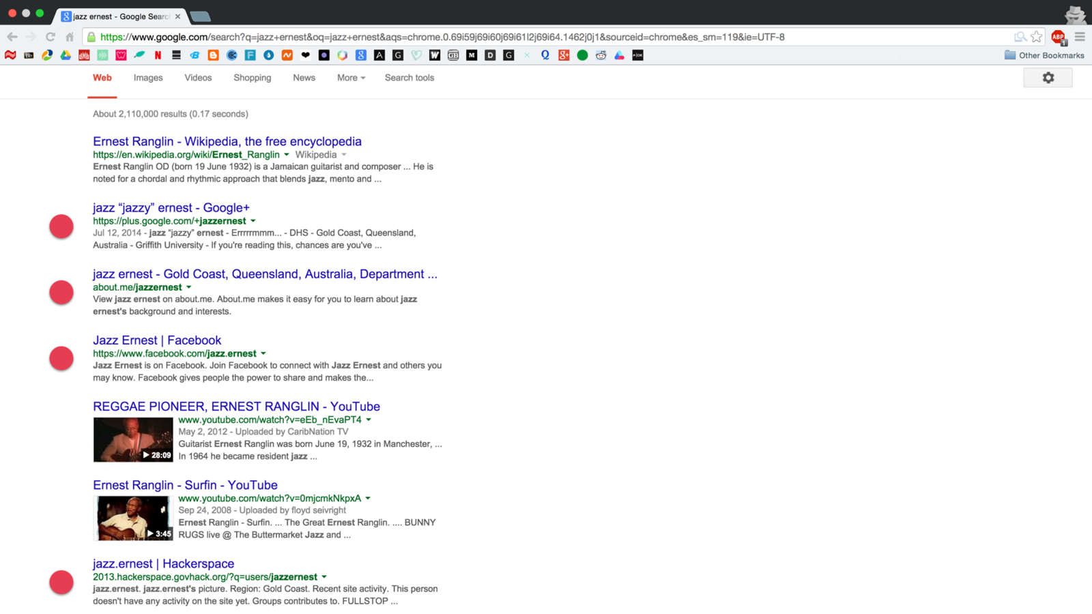Open the Netflix bookmark icon

coord(158,55)
